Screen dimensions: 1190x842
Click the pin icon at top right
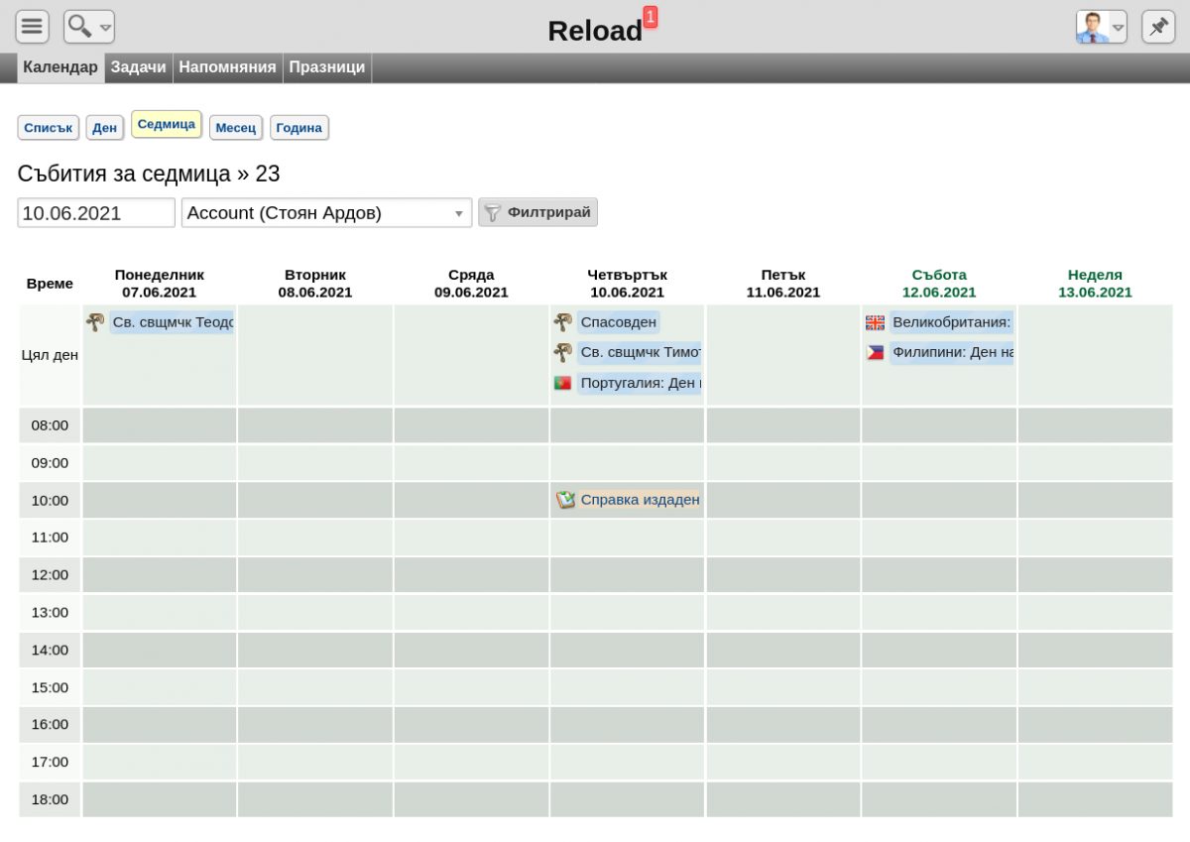[1158, 27]
